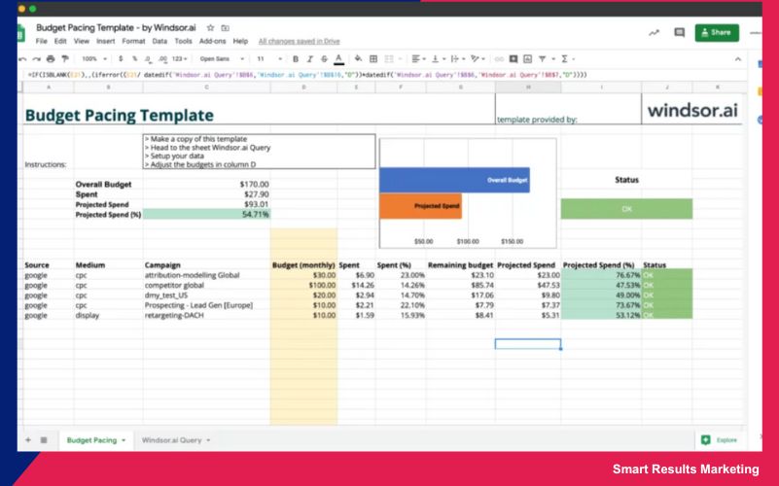Open the Help menu
The height and width of the screenshot is (486, 779).
click(x=240, y=41)
